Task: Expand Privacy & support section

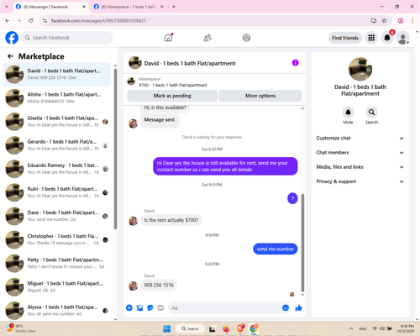Action: (360, 181)
